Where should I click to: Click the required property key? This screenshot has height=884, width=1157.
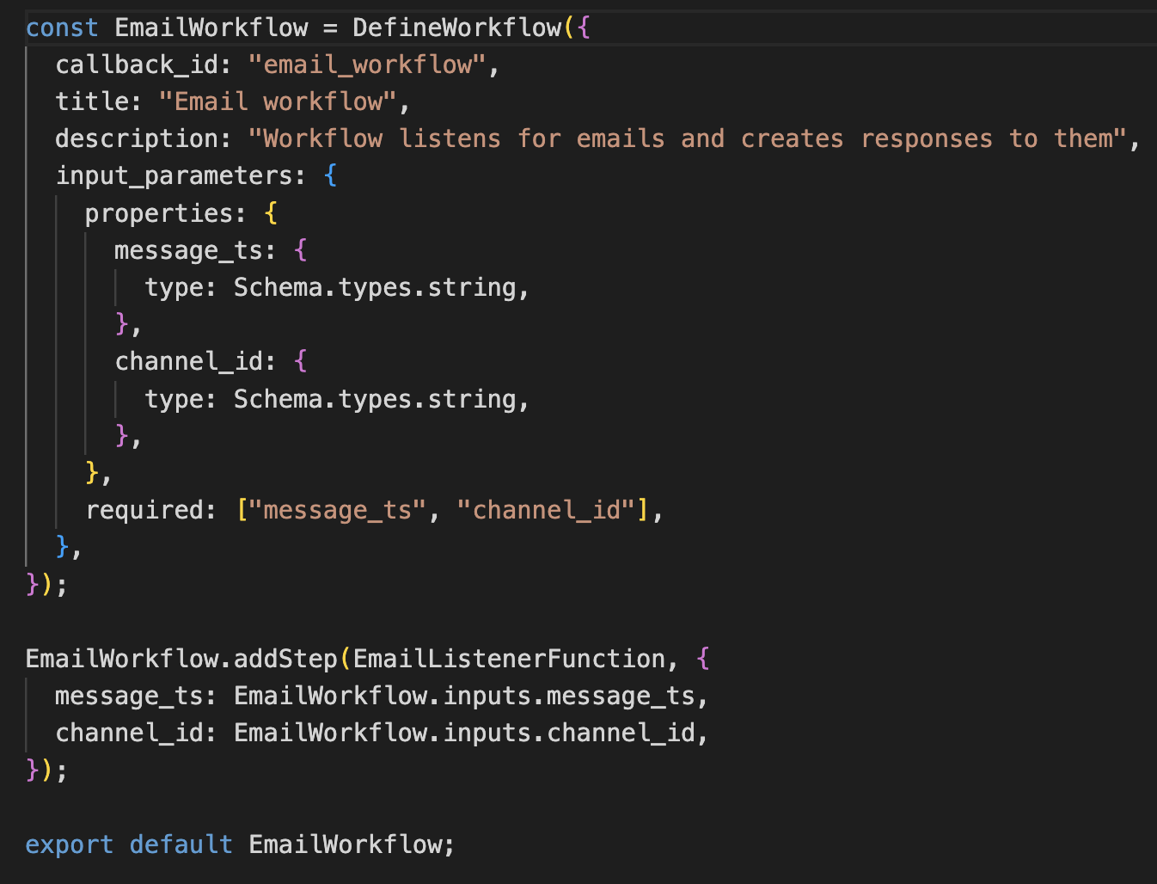[144, 510]
